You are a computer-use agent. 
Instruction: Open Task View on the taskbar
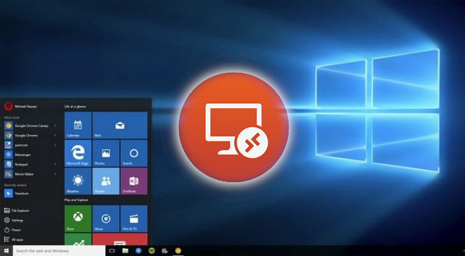(112, 251)
